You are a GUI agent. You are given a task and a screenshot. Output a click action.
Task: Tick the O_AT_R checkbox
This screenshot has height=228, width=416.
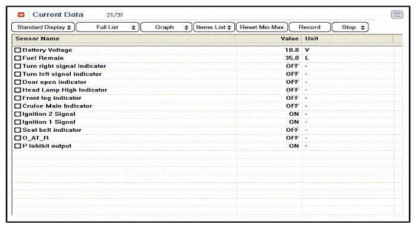tap(18, 138)
